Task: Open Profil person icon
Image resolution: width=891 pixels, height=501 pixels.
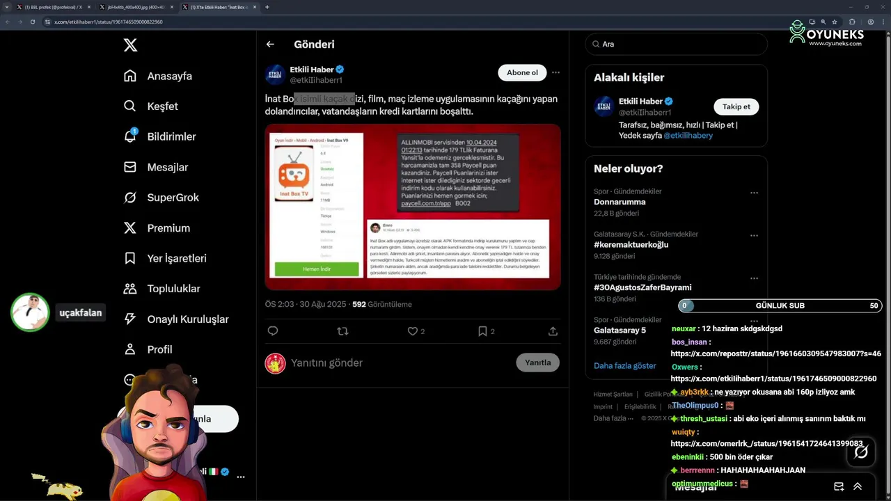Action: pos(130,349)
